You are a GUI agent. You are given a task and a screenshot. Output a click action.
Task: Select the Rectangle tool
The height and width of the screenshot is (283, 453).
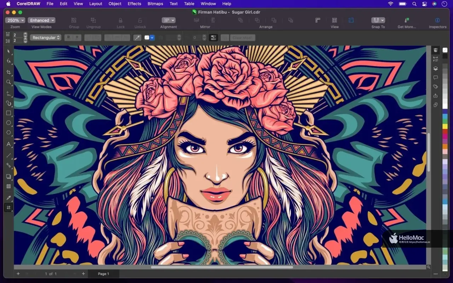[x=9, y=113]
